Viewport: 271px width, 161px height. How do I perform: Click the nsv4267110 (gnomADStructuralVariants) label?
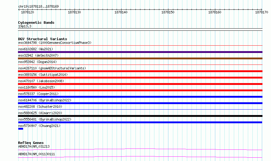point(52,68)
